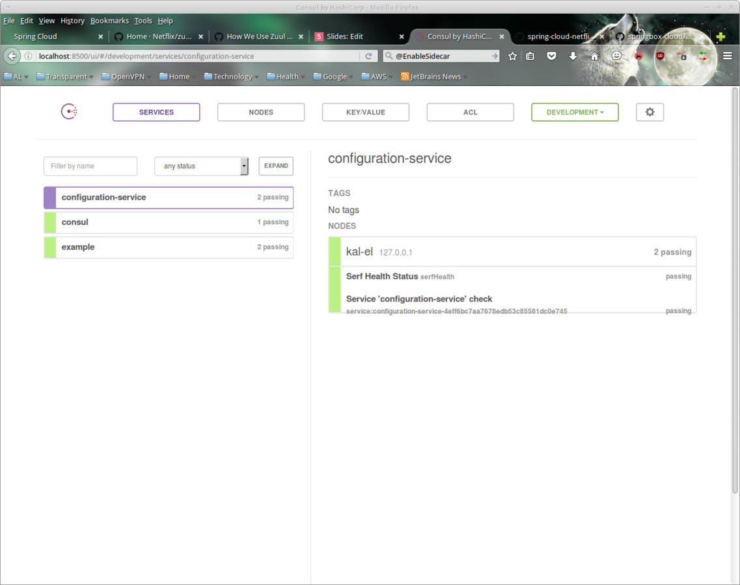The width and height of the screenshot is (740, 585).
Task: Click the ACL navigation button
Action: pyautogui.click(x=470, y=112)
